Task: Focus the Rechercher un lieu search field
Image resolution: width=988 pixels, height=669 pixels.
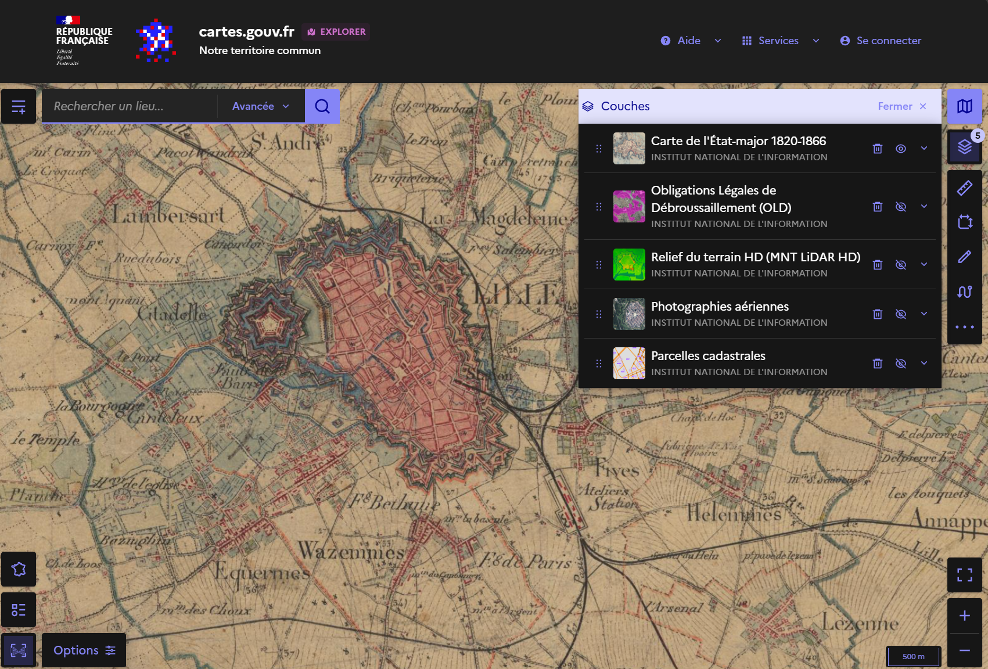Action: [130, 106]
